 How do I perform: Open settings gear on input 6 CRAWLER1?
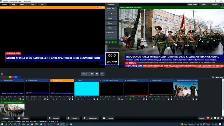point(147,99)
